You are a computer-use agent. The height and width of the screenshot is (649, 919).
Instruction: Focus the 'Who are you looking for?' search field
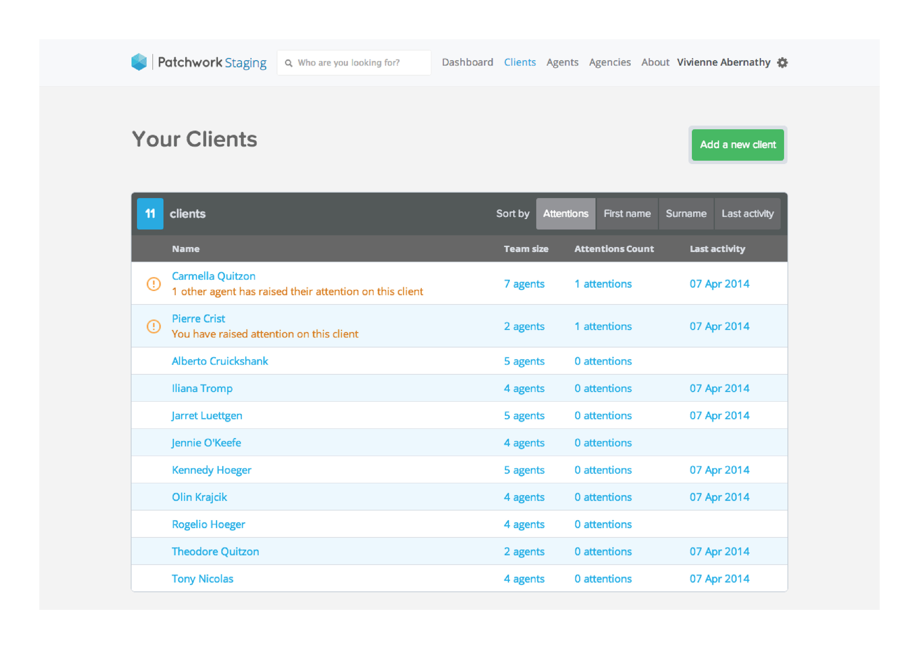354,62
